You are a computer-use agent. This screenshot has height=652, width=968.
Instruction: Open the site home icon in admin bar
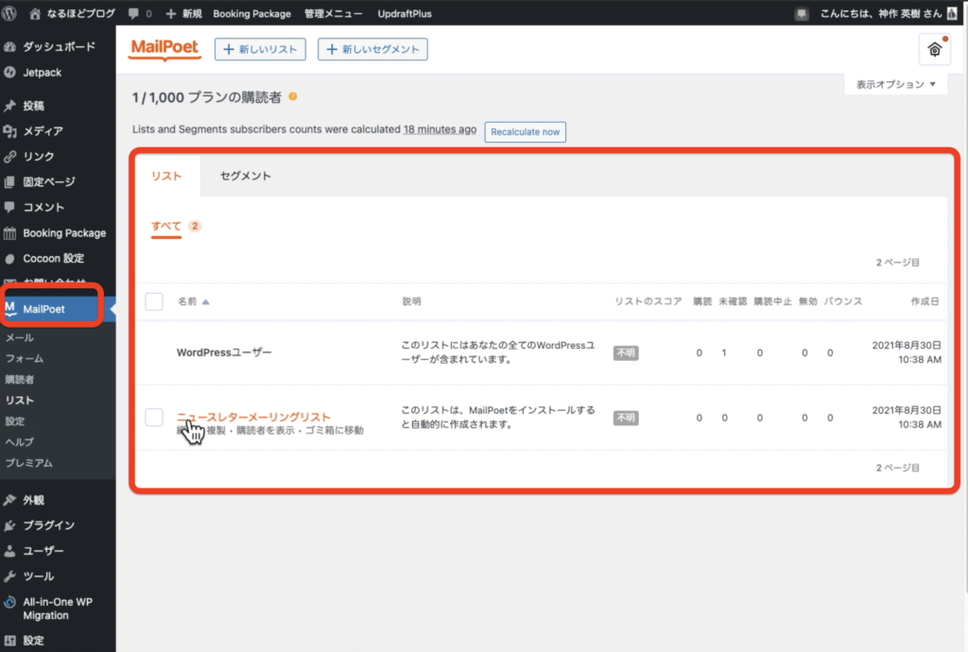(x=35, y=13)
